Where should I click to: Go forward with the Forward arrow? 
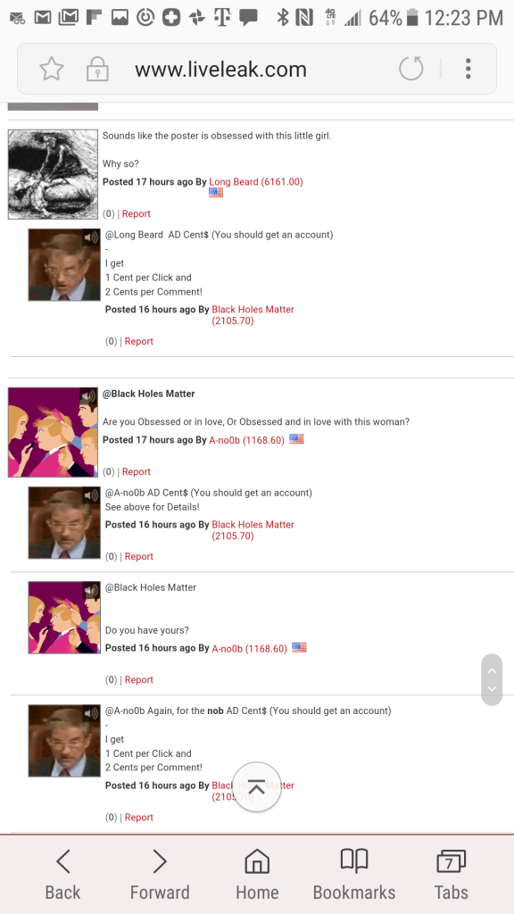pyautogui.click(x=160, y=875)
